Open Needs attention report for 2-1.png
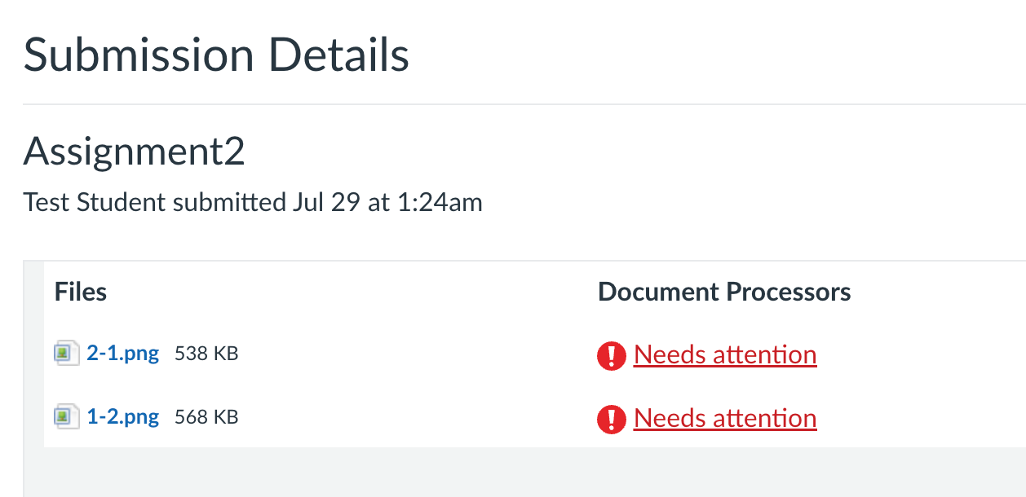 (724, 354)
